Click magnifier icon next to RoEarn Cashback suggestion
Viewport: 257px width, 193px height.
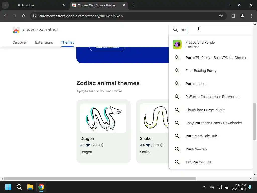pyautogui.click(x=177, y=97)
